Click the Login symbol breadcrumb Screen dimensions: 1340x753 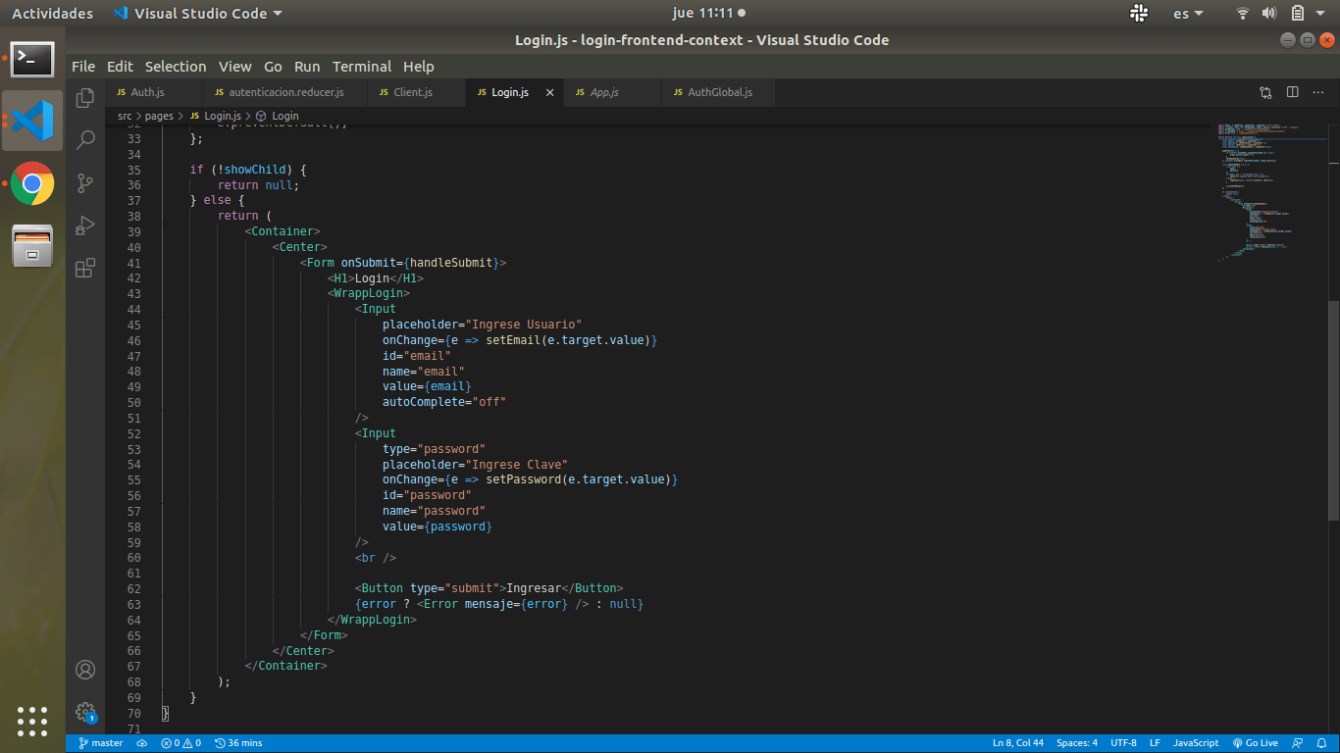277,116
